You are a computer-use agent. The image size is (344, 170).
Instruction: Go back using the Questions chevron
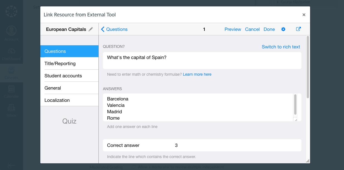103,29
